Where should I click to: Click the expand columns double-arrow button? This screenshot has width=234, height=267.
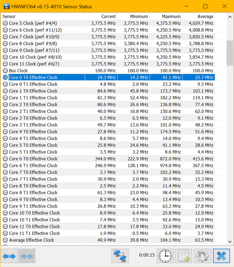(x=9, y=256)
